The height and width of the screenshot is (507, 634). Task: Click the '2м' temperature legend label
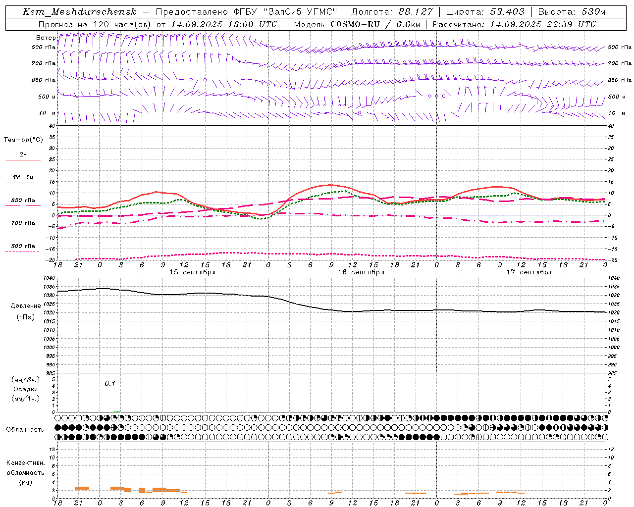(23, 155)
